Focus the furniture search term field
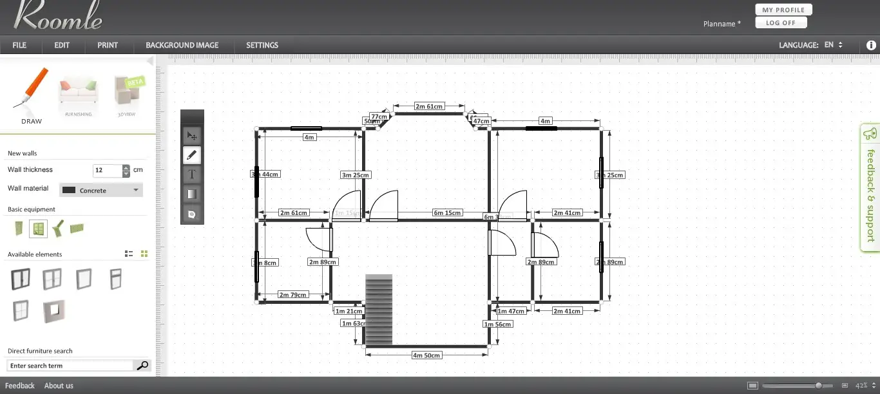Viewport: 880px width, 394px height. pyautogui.click(x=71, y=366)
